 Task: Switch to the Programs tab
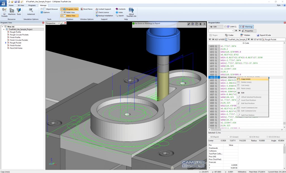(32, 6)
